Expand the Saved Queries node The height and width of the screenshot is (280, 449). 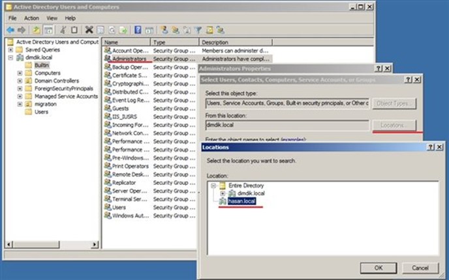pyautogui.click(x=10, y=49)
